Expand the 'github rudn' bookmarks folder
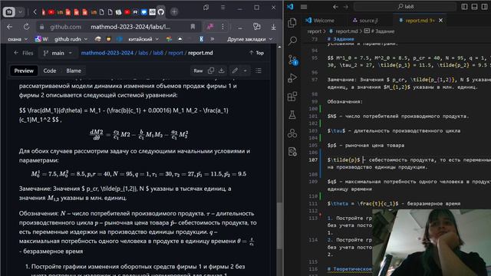Image resolution: width=491 pixels, height=276 pixels. [71, 39]
